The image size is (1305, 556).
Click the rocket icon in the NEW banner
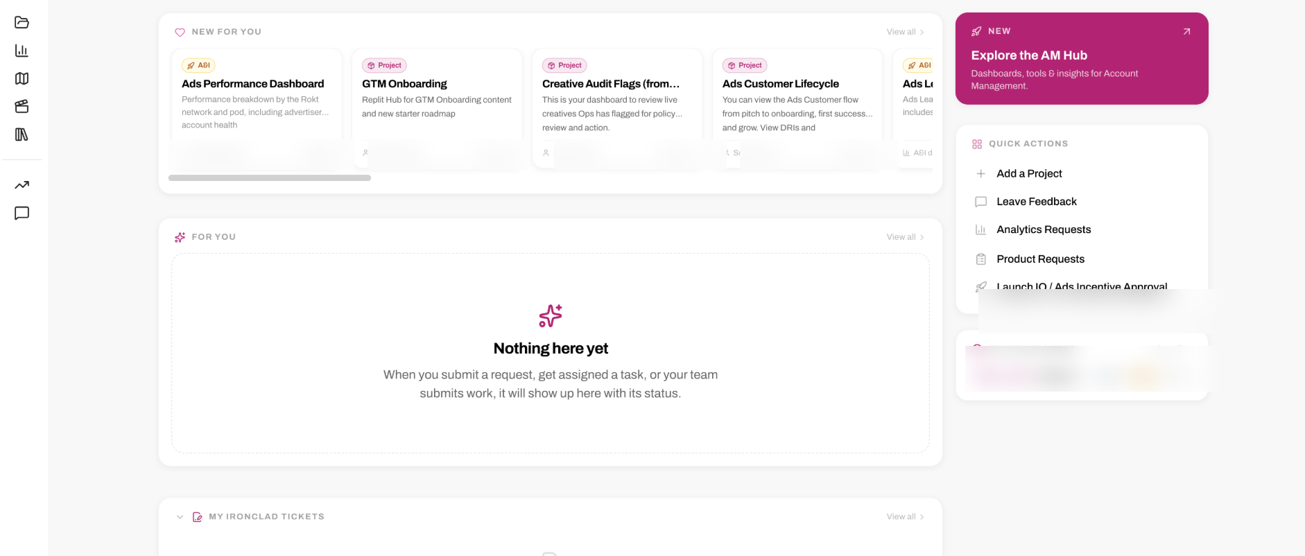coord(976,31)
